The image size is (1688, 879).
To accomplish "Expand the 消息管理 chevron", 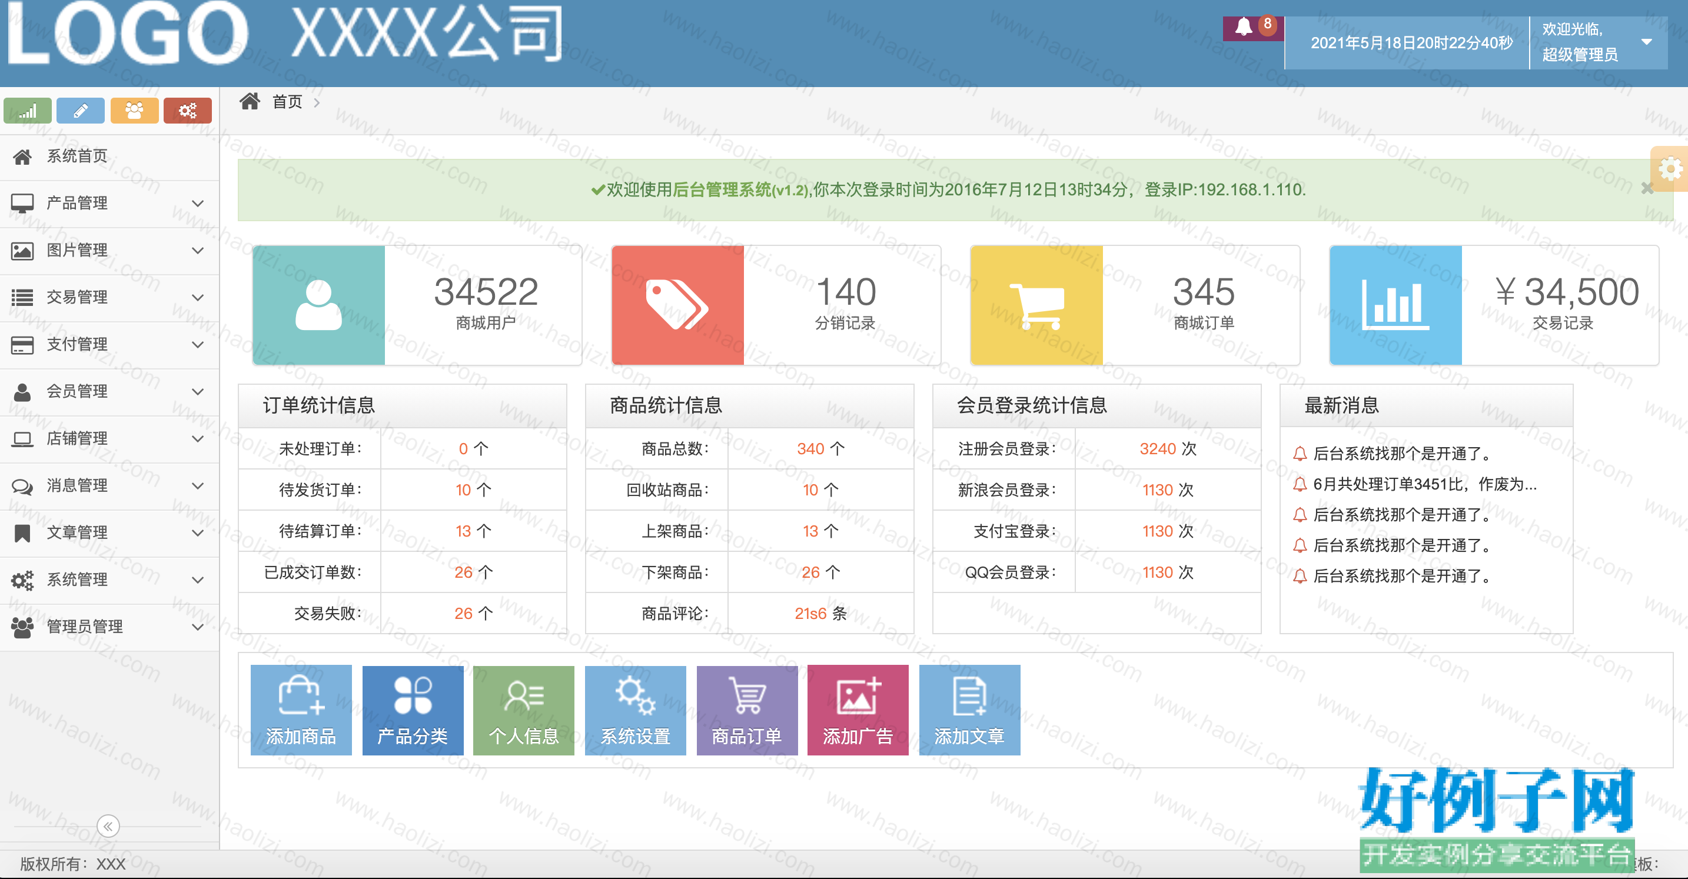I will pos(197,486).
